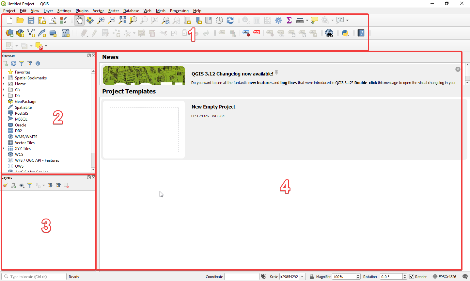Open the Plugins menu
Viewport: 470px width, 281px height.
[x=82, y=11]
